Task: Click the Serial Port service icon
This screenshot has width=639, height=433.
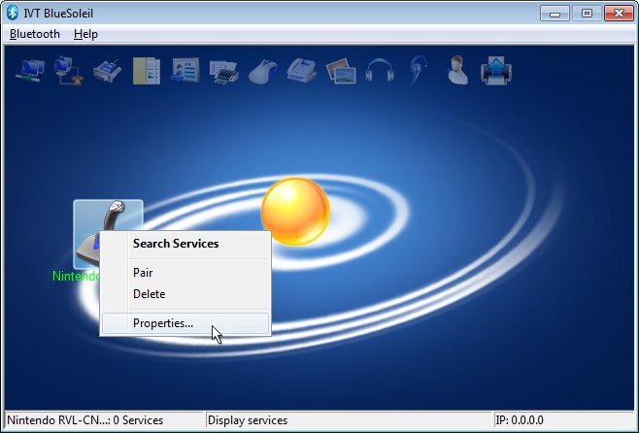Action: [x=107, y=71]
